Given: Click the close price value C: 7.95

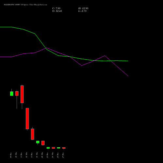Looking at the screenshot, I should click(x=56, y=8).
